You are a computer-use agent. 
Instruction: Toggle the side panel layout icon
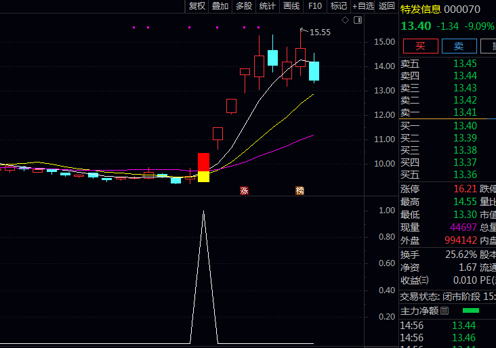(x=357, y=20)
